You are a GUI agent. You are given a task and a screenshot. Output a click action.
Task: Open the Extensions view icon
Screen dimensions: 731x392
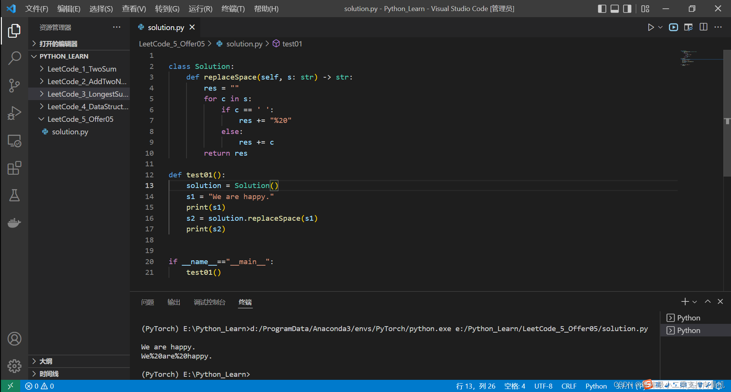[x=14, y=168]
